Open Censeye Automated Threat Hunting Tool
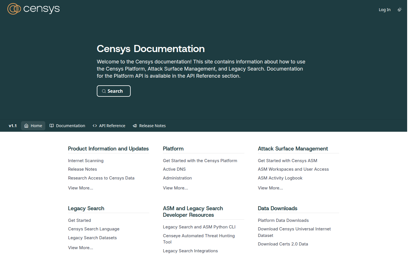 pos(199,239)
